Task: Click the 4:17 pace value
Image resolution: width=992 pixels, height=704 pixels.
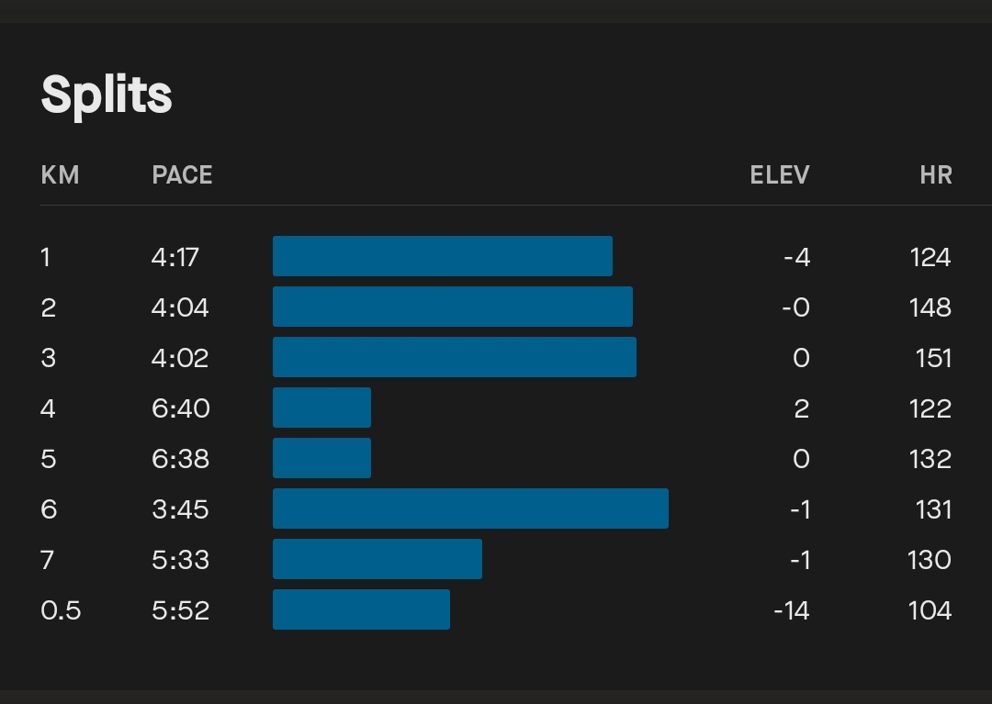Action: pyautogui.click(x=175, y=257)
